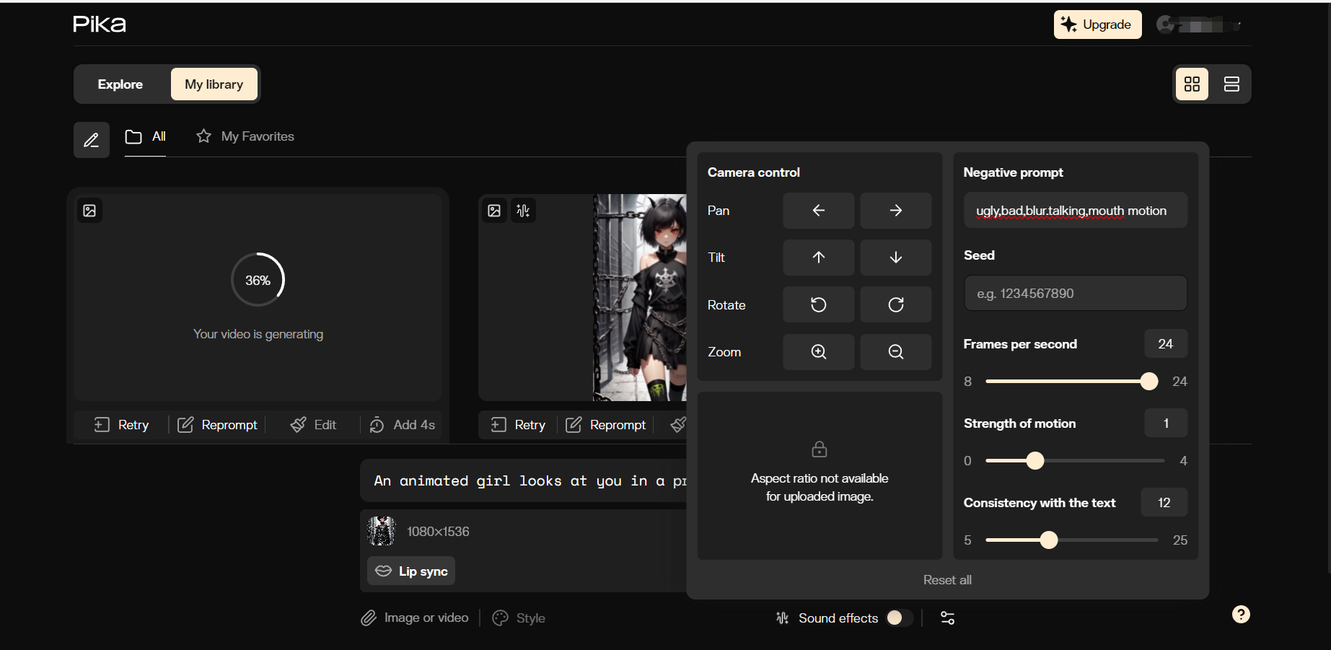
Task: Tilt the camera upward
Action: 818,258
